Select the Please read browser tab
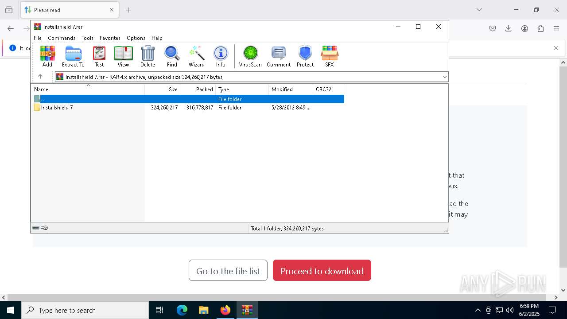Viewport: 567px width, 319px height. (70, 10)
